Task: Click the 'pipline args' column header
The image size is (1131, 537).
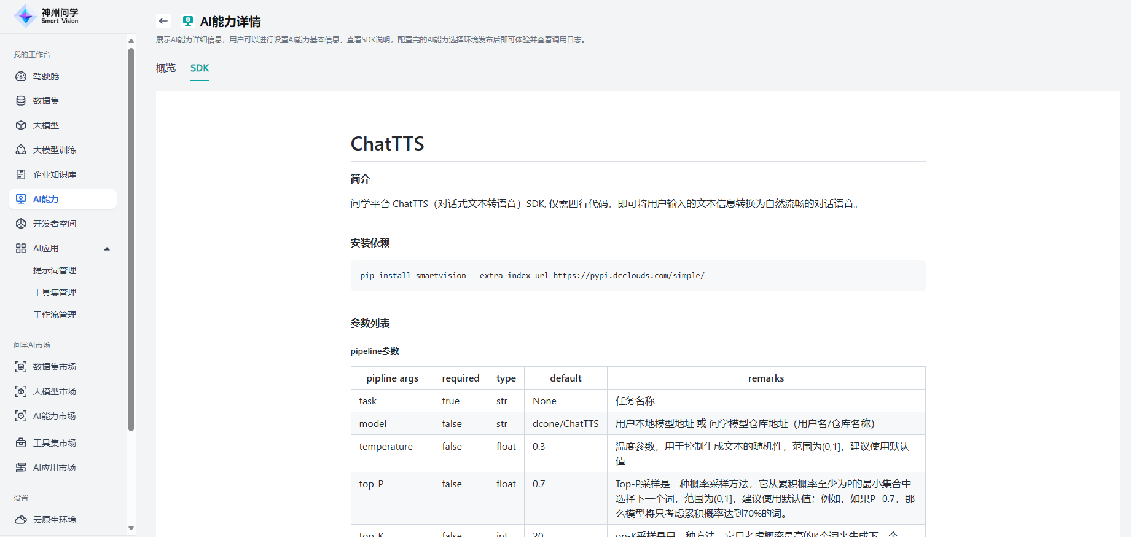Action: [x=392, y=378]
